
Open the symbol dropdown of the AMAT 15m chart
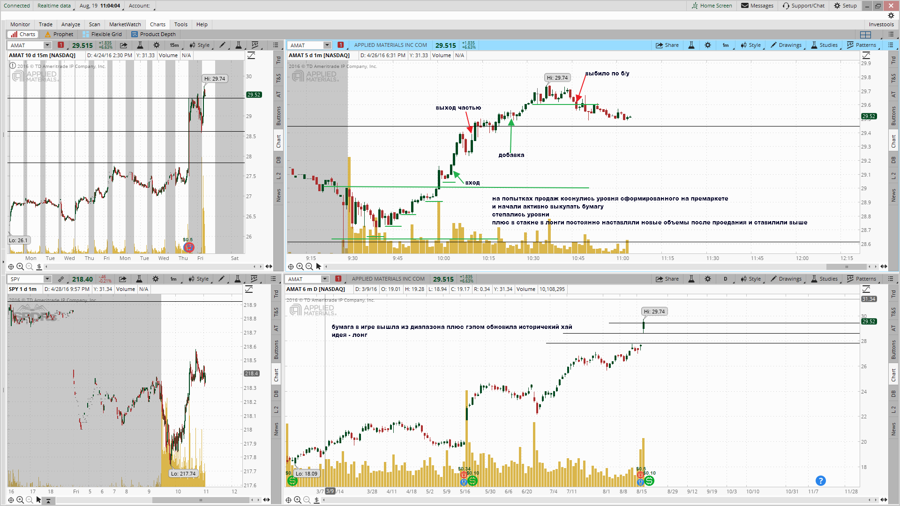click(x=47, y=45)
